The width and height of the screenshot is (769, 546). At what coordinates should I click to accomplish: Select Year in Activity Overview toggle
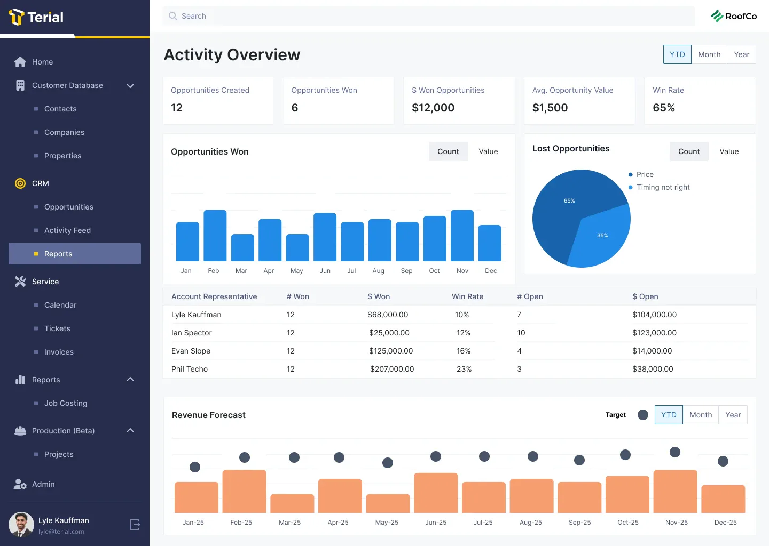pyautogui.click(x=741, y=54)
